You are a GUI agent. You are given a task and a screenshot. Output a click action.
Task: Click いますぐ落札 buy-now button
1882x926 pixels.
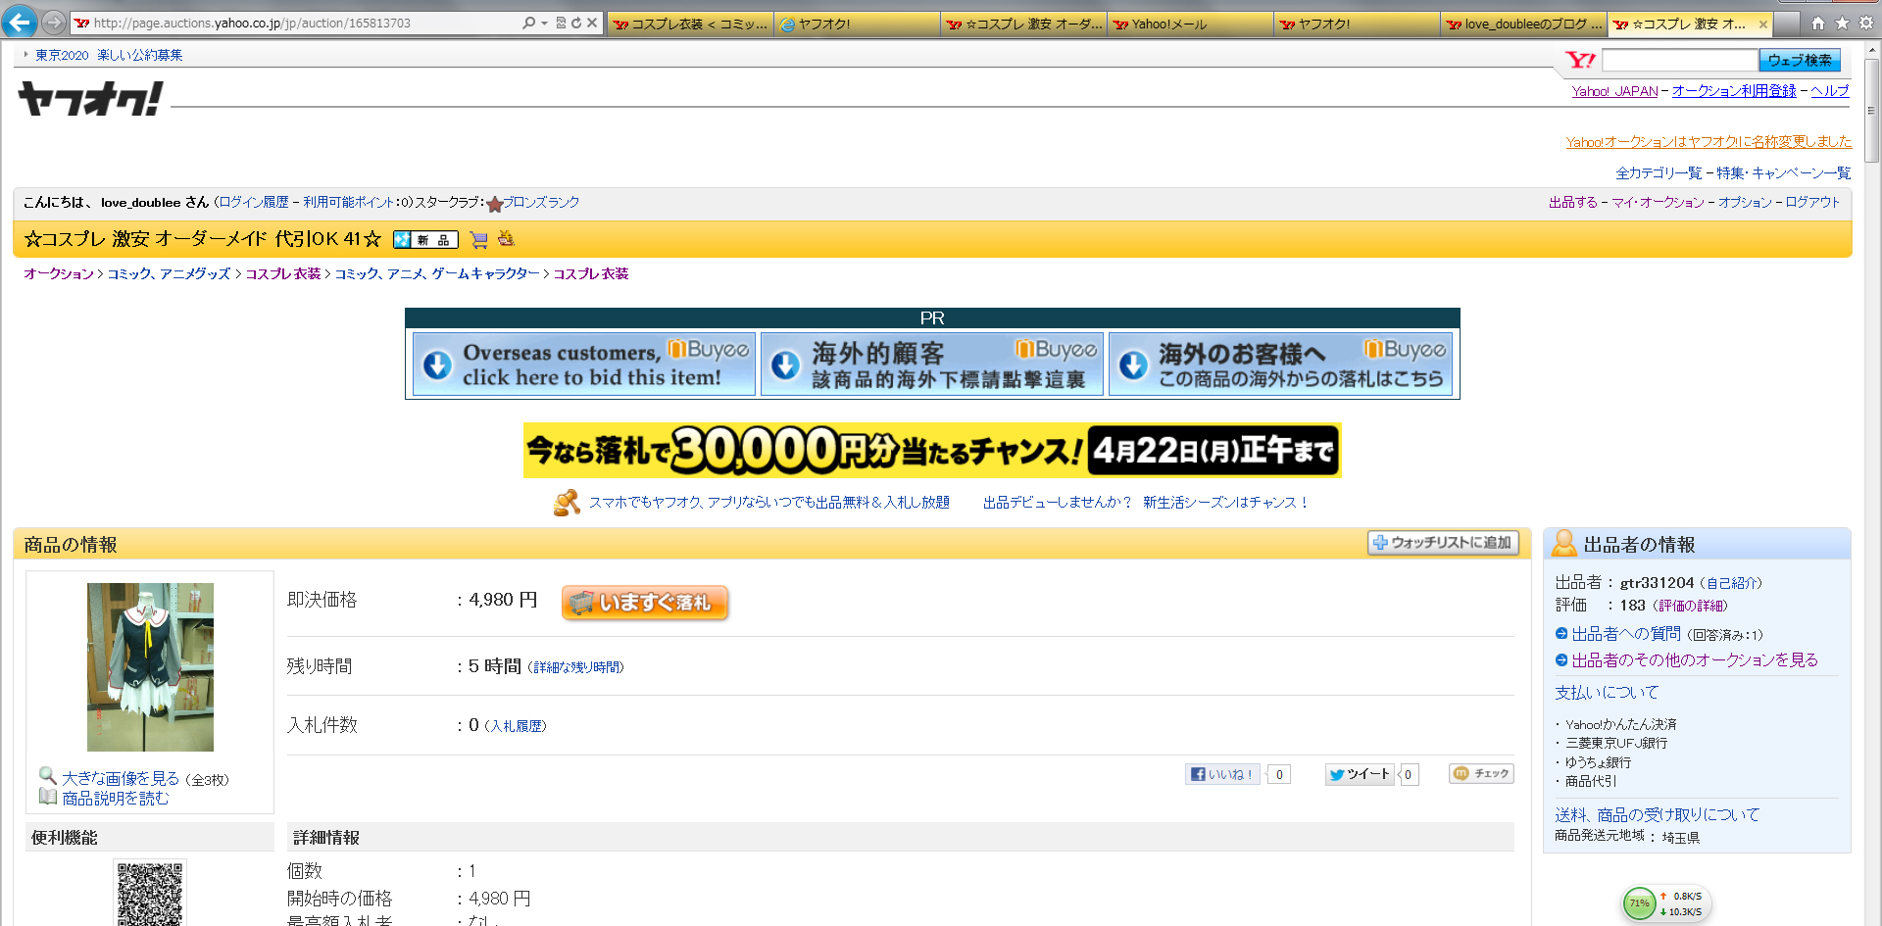coord(645,603)
